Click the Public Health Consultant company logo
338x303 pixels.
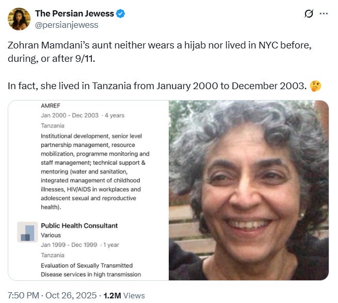[x=27, y=232]
